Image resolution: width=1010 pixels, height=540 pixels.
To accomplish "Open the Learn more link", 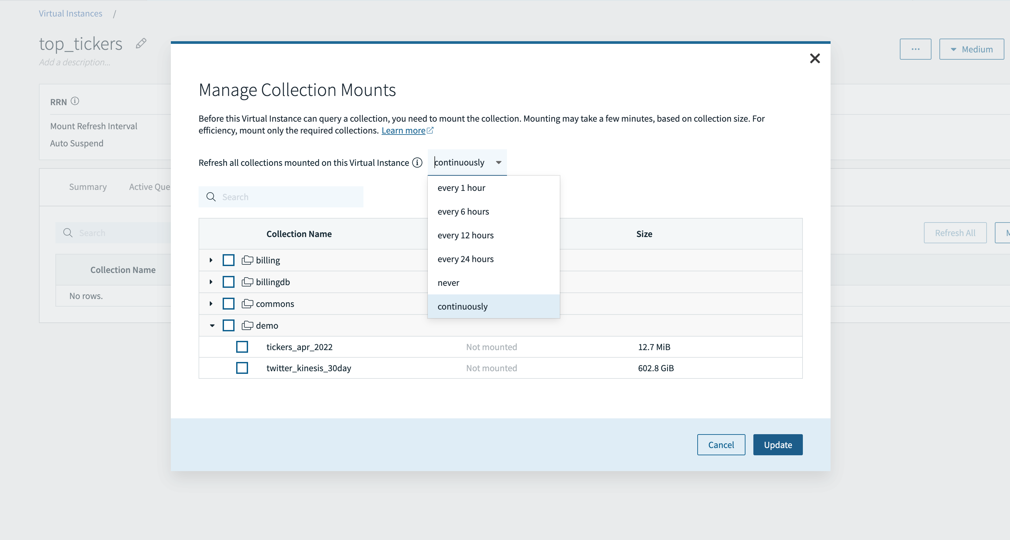I will click(404, 131).
